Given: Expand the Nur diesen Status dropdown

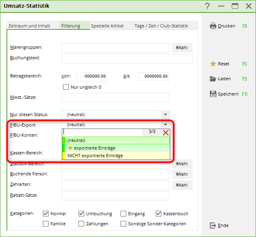Looking at the screenshot, I should point(165,115).
